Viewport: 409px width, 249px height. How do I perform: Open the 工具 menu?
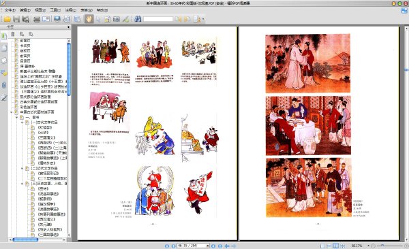[x=55, y=10]
